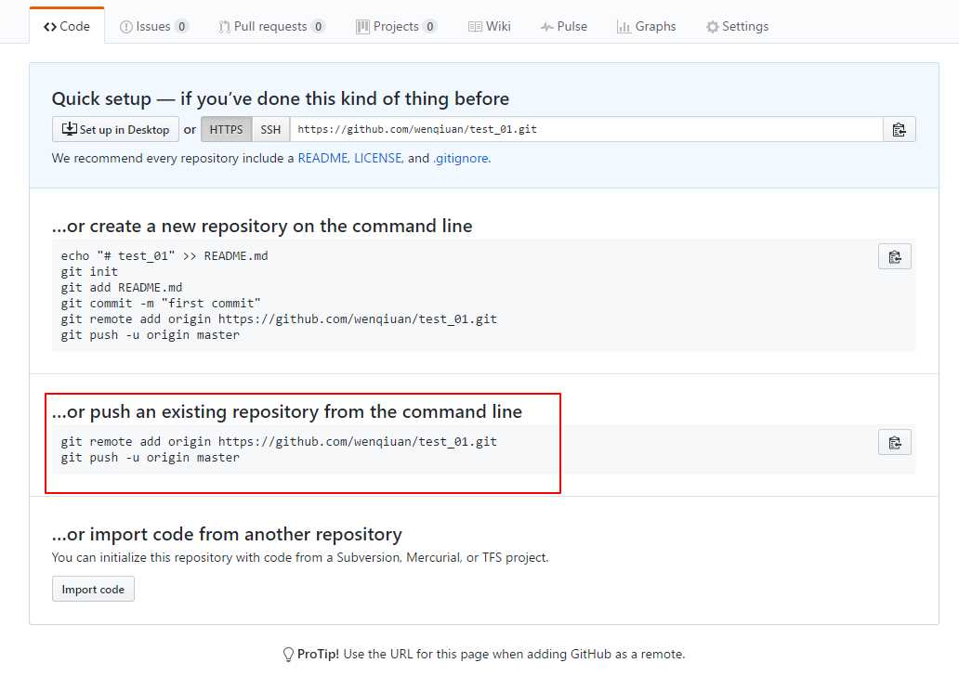959x676 pixels.
Task: Copy the new repository commands to clipboard
Action: [894, 257]
